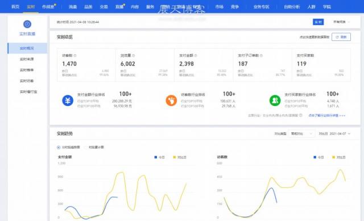Open 实时榜单 in the left sidebar
Image resolution: width=364 pixels, height=221 pixels.
pyautogui.click(x=27, y=70)
